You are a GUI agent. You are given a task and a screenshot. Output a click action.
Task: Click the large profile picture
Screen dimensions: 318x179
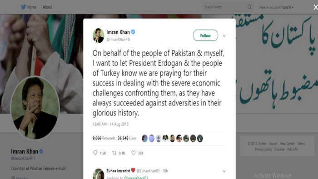pos(35,108)
